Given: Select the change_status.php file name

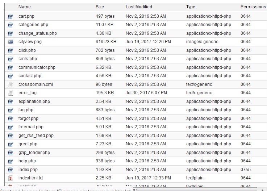Looking at the screenshot, I should [x=38, y=33].
